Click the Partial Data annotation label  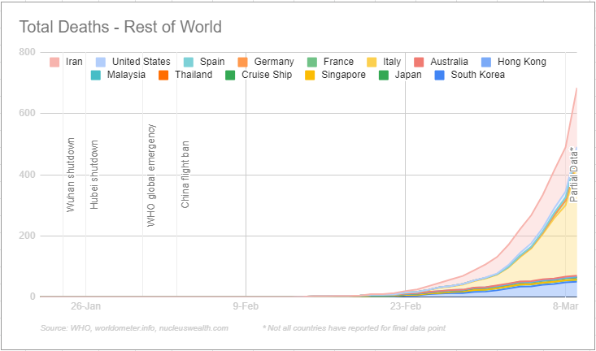[574, 174]
